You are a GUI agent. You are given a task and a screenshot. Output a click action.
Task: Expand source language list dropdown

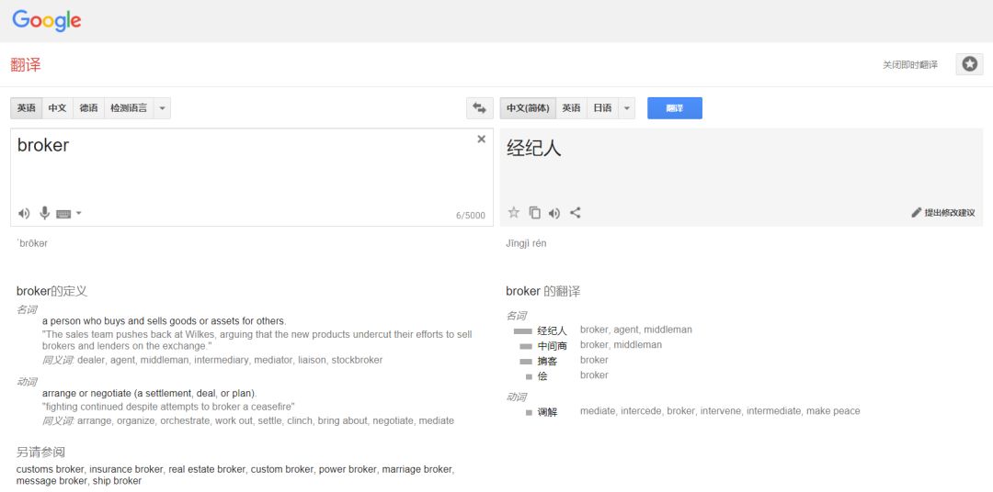tap(162, 108)
